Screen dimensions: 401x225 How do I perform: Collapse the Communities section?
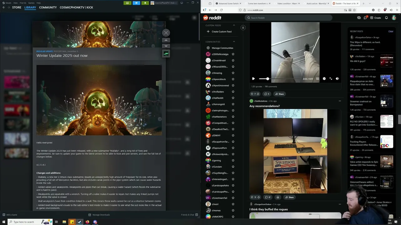pyautogui.click(x=234, y=42)
